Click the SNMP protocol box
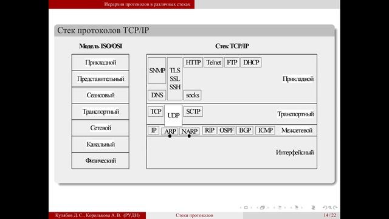The width and height of the screenshot is (389, 219). pyautogui.click(x=157, y=71)
